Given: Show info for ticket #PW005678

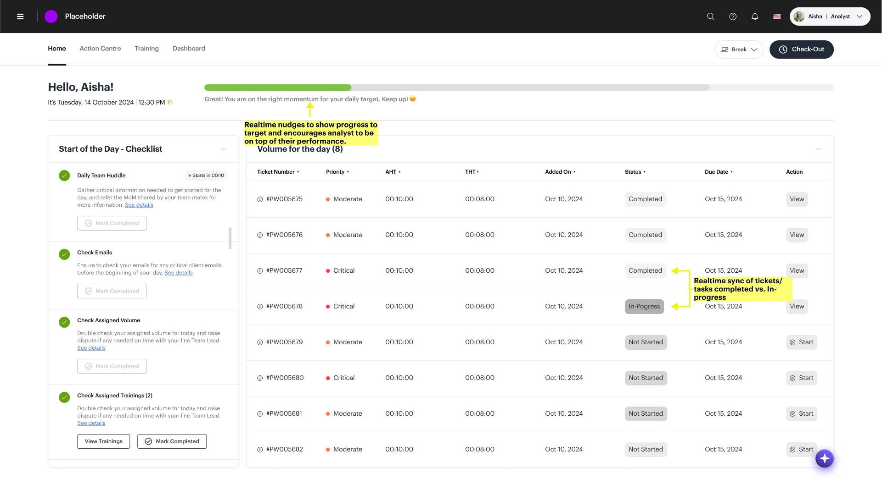Looking at the screenshot, I should (x=260, y=307).
